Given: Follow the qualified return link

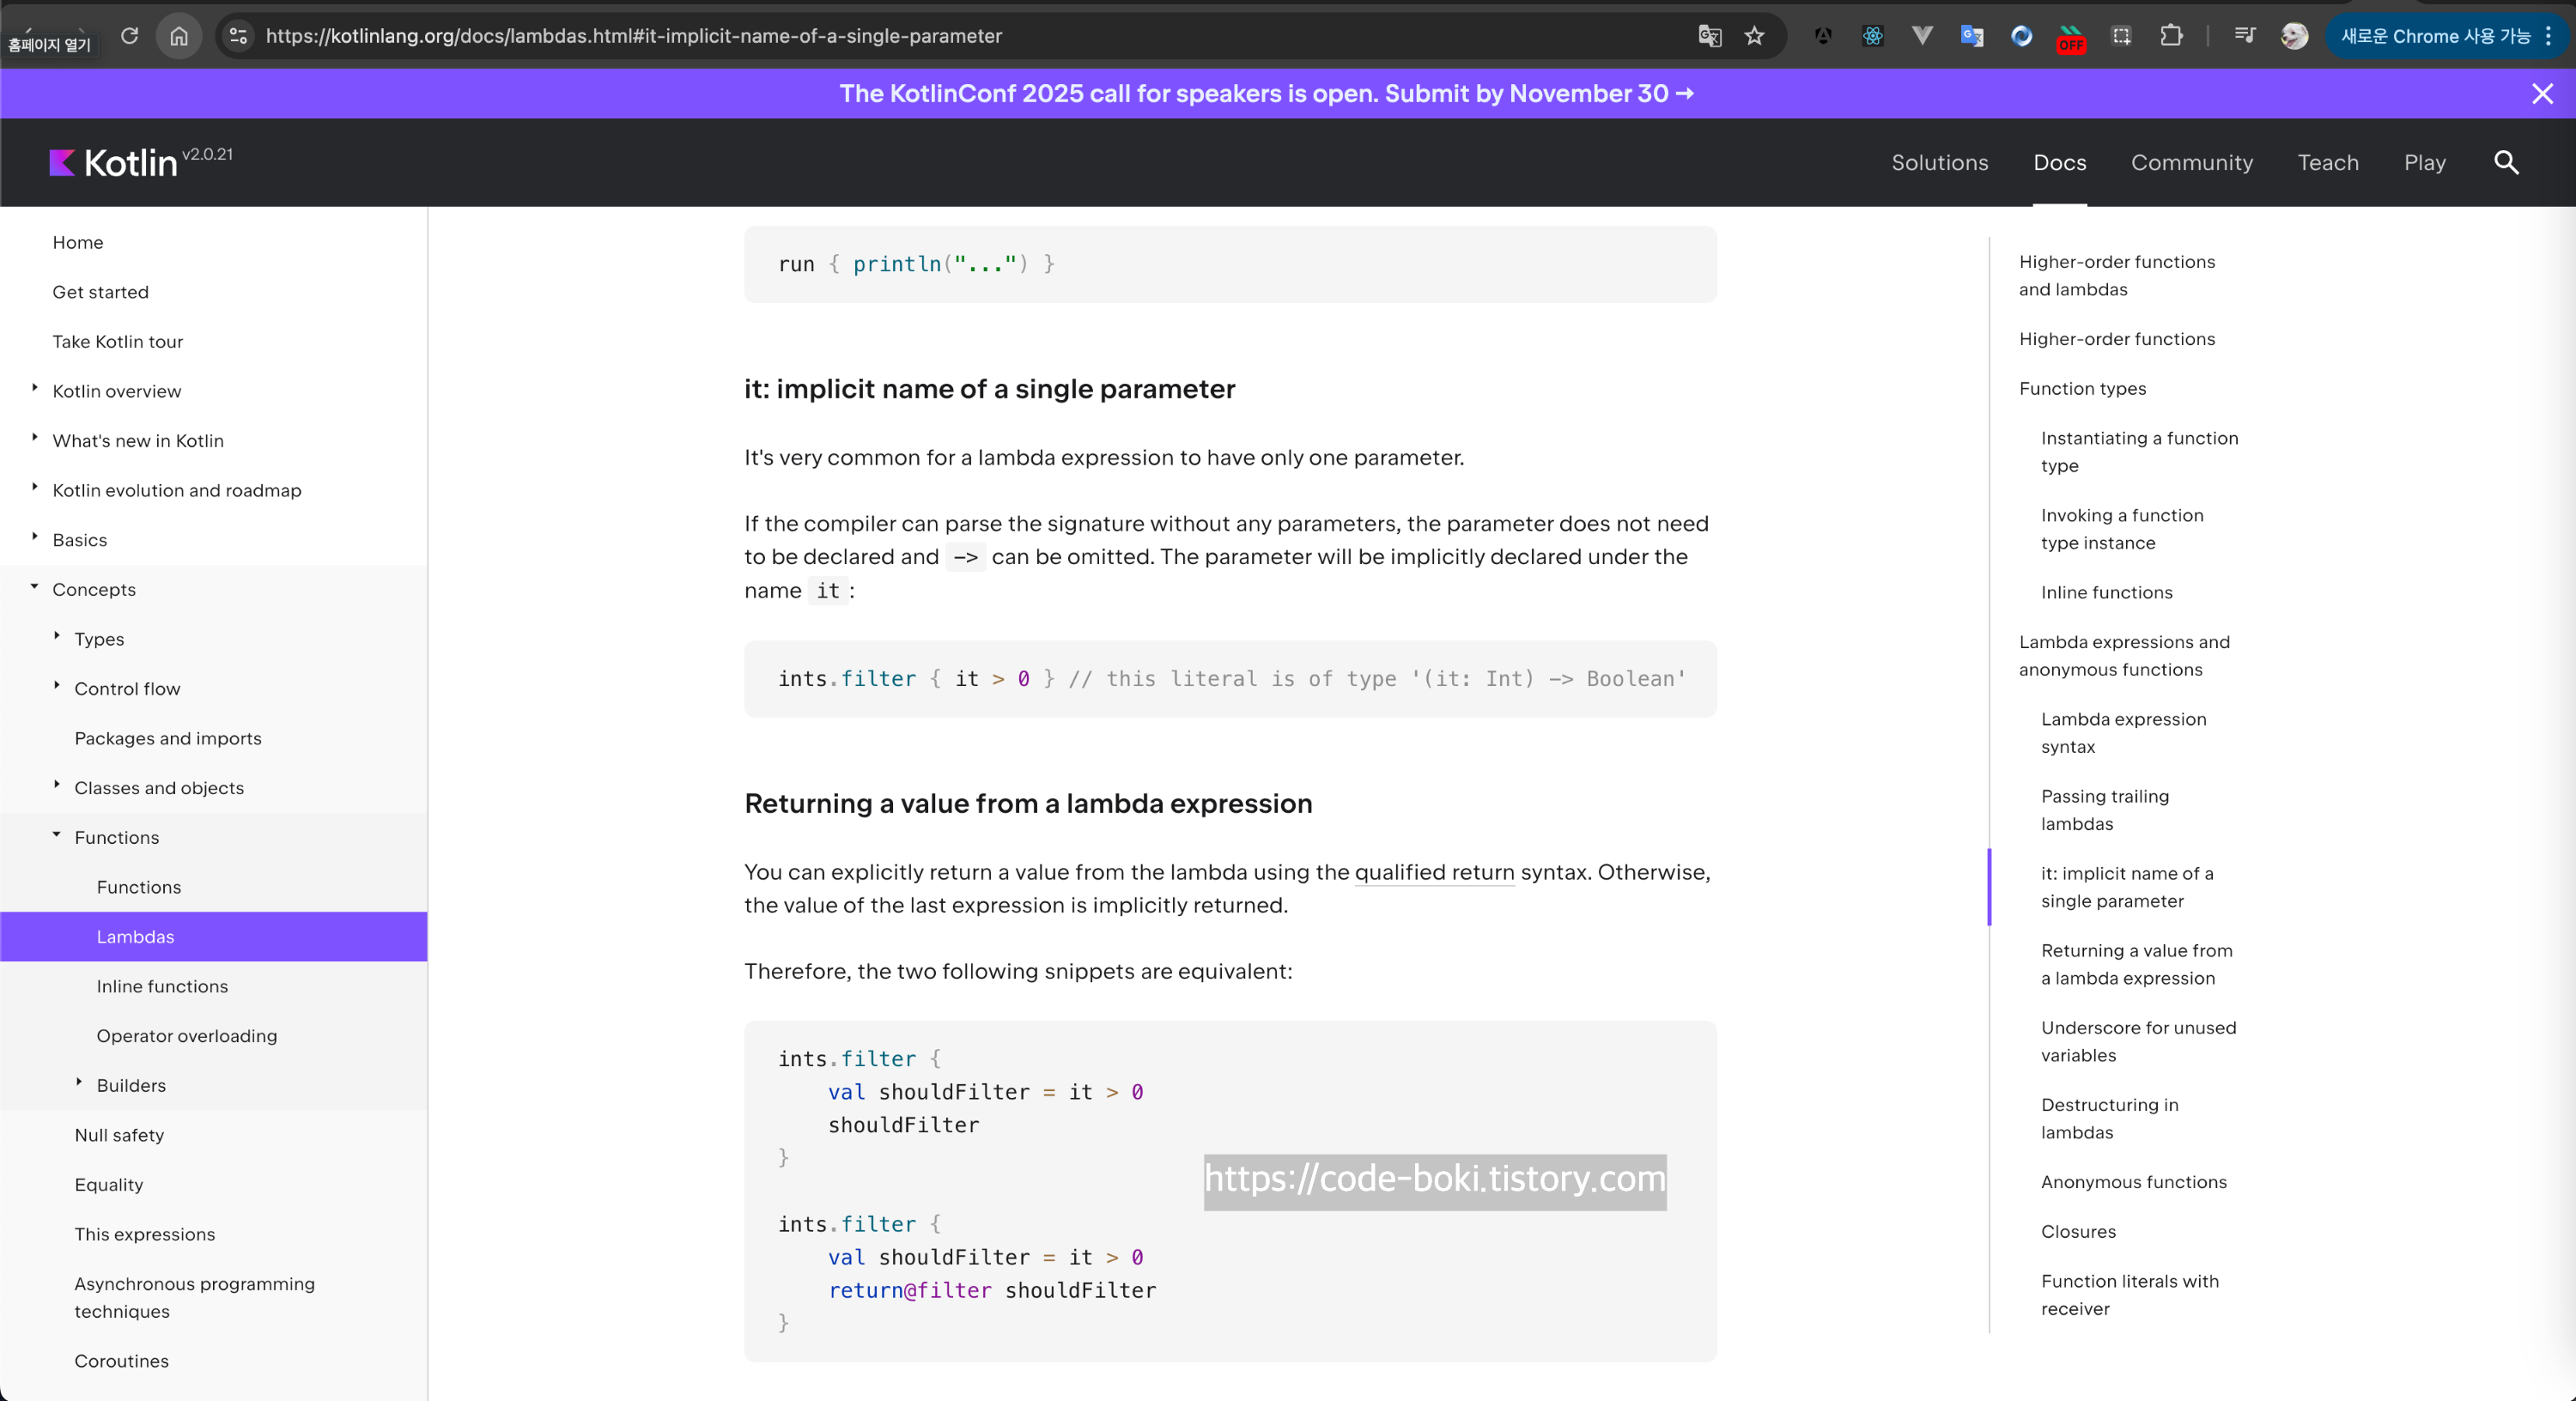Looking at the screenshot, I should click(x=1433, y=872).
